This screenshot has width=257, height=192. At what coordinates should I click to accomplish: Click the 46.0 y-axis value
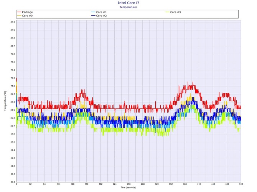click(13, 182)
